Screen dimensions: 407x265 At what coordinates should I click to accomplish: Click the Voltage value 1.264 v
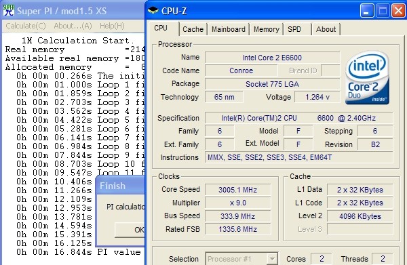pyautogui.click(x=317, y=97)
